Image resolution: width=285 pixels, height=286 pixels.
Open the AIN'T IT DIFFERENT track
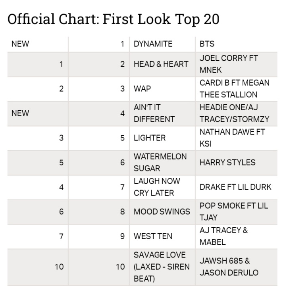[154, 113]
